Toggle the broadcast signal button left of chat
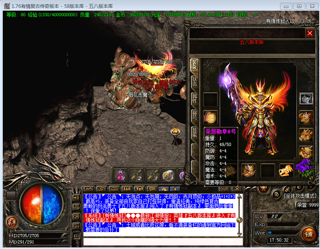 click(76, 236)
